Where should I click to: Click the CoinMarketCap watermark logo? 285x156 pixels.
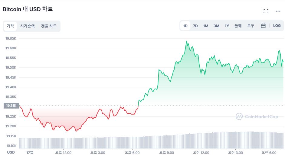tap(257, 116)
